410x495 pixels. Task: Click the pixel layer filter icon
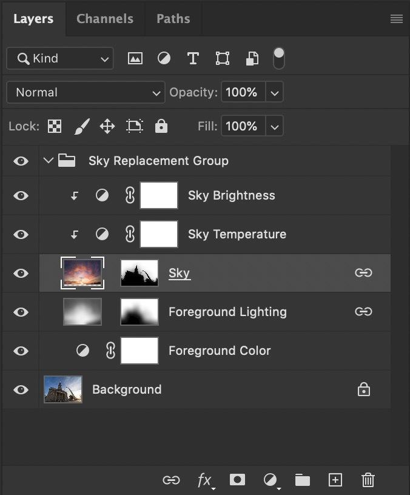[135, 58]
